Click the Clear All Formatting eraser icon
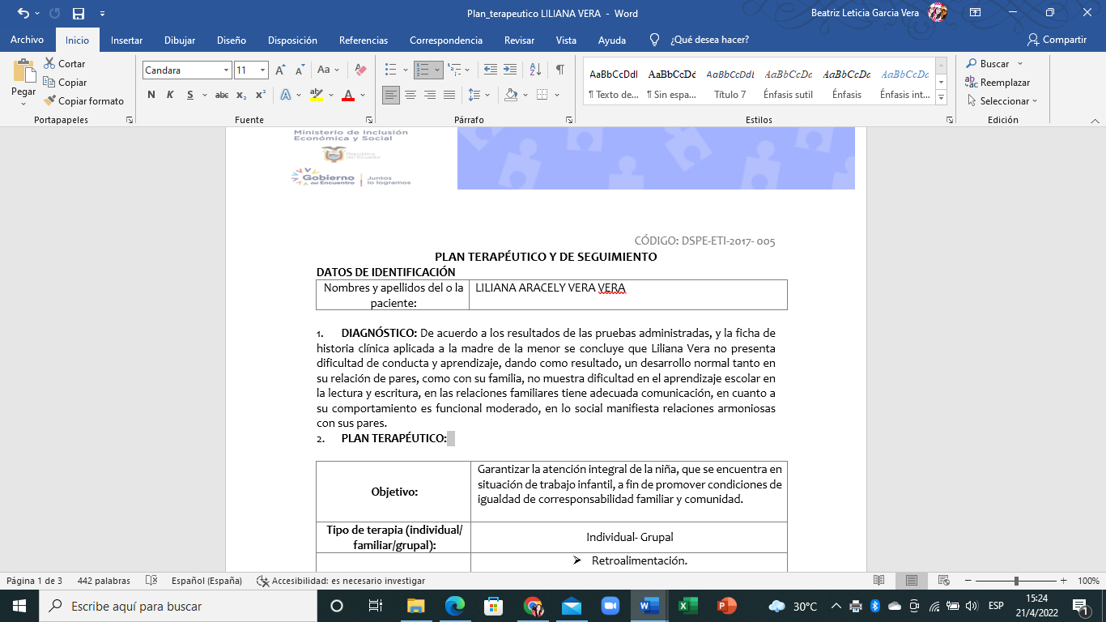1106x622 pixels. [x=361, y=70]
